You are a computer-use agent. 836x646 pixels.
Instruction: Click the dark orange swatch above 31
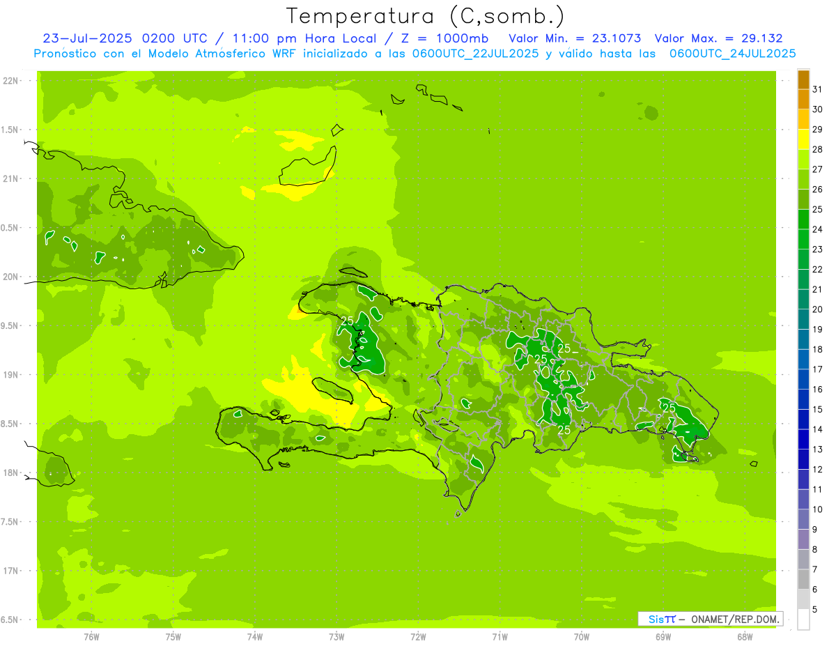(x=803, y=79)
